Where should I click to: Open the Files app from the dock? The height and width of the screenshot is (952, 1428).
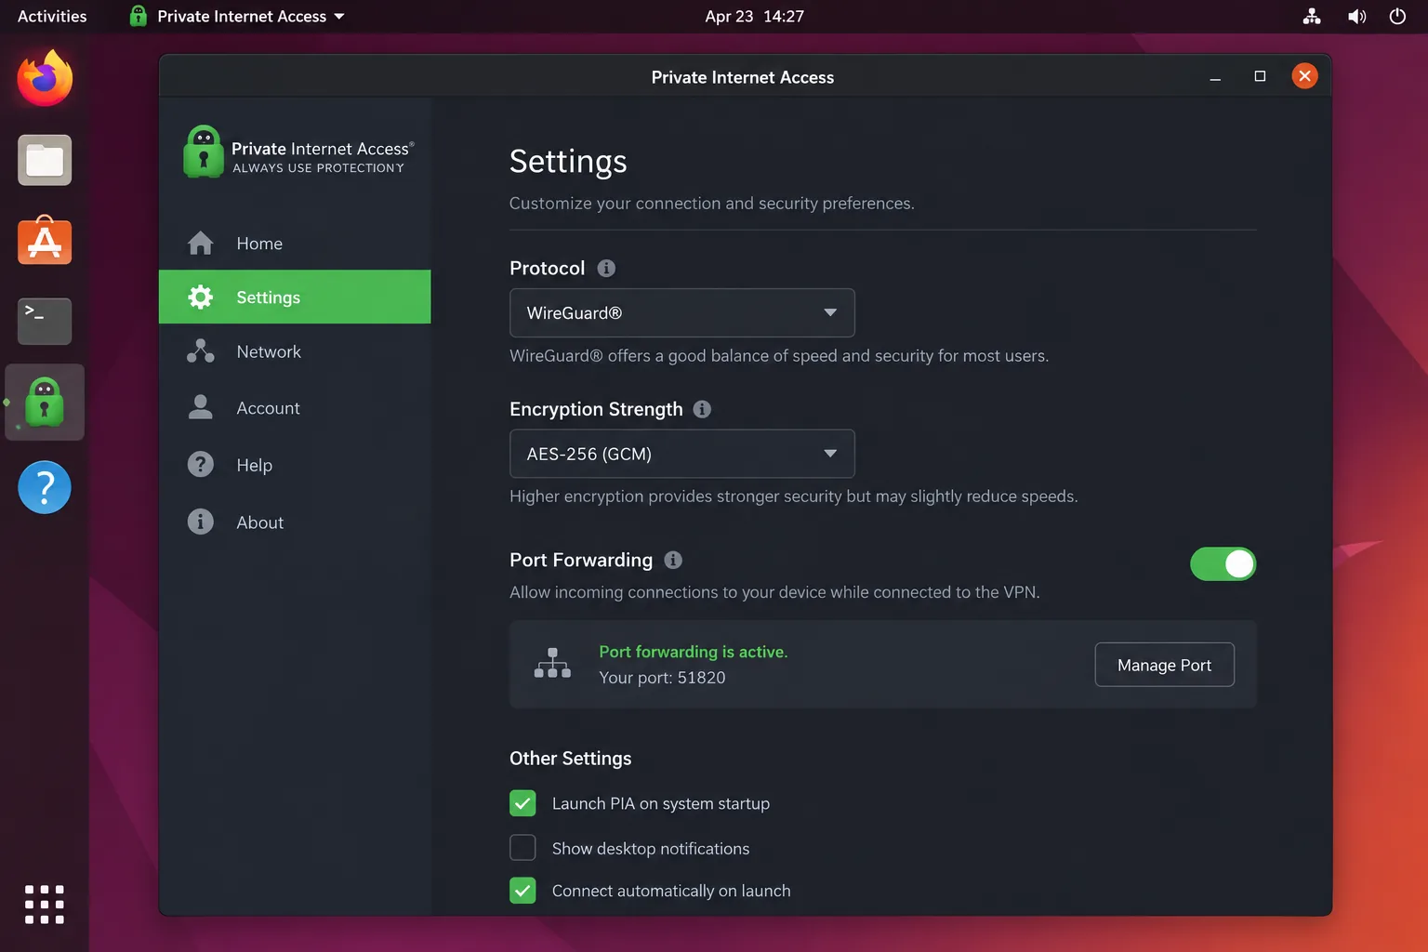pyautogui.click(x=45, y=160)
